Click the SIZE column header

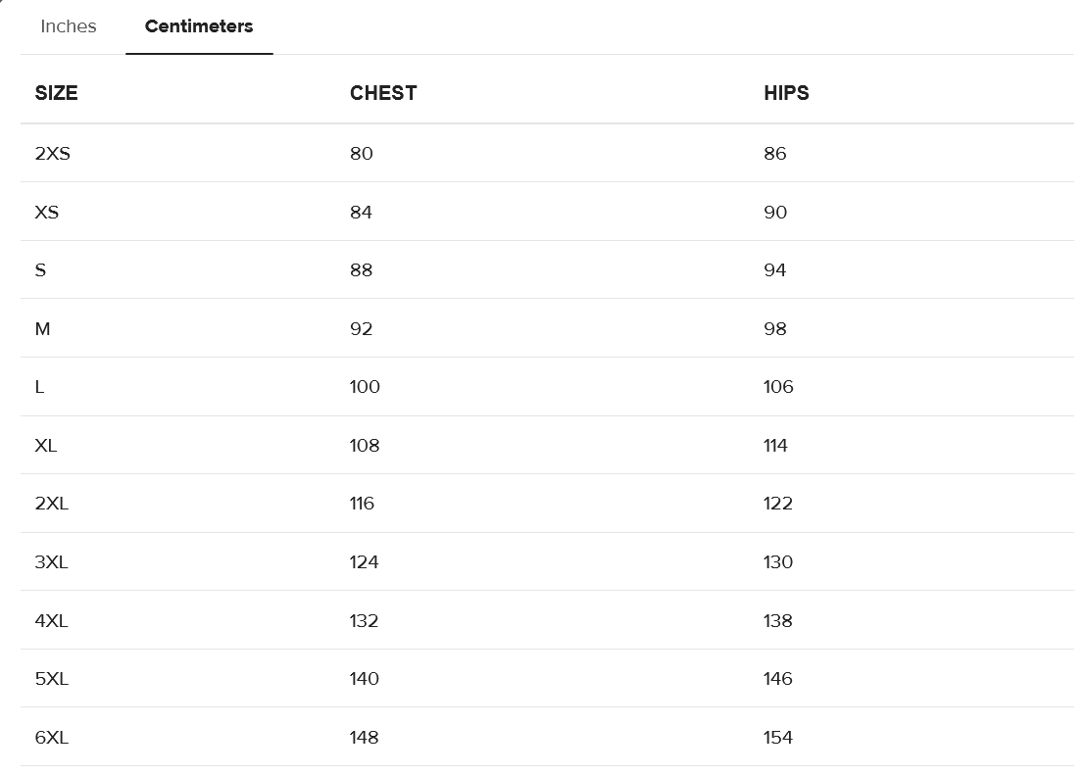[x=56, y=93]
